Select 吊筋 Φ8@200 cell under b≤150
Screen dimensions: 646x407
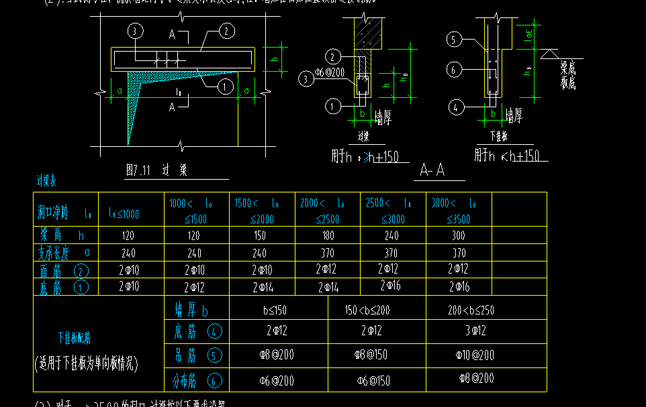(277, 355)
